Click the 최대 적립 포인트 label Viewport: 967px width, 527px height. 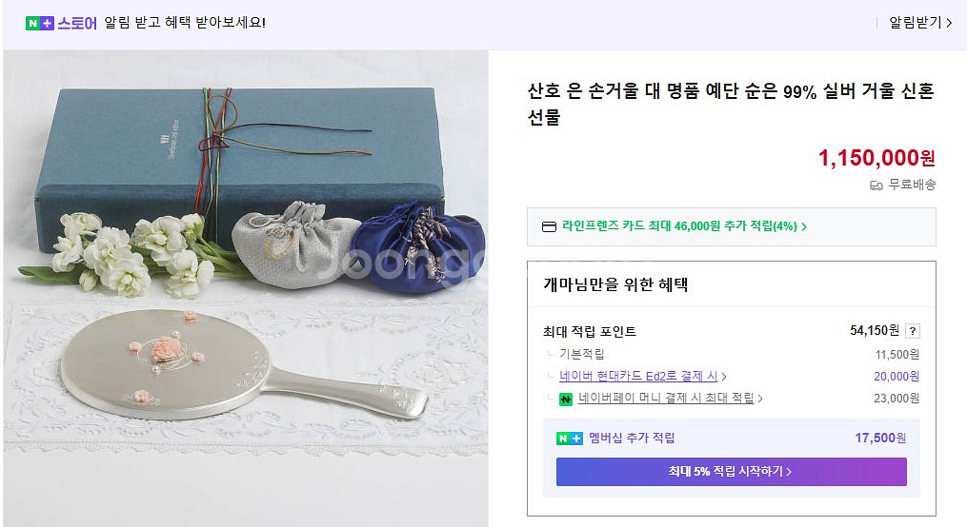pyautogui.click(x=590, y=332)
